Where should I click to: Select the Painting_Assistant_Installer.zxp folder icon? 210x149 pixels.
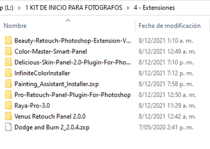(x=8, y=84)
